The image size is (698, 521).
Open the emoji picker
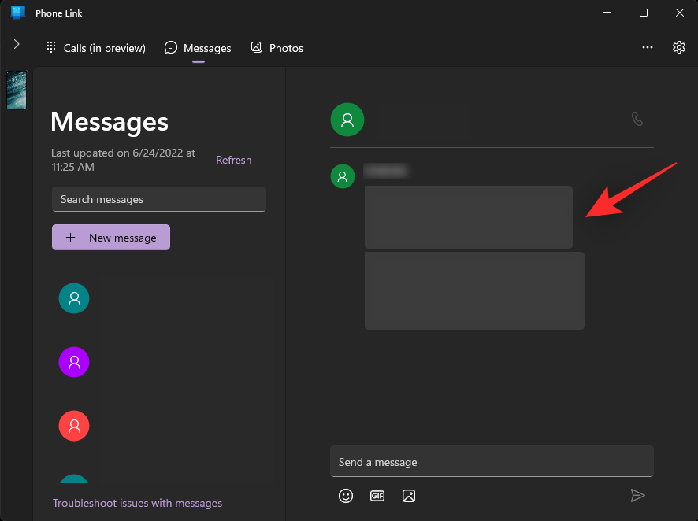[346, 496]
